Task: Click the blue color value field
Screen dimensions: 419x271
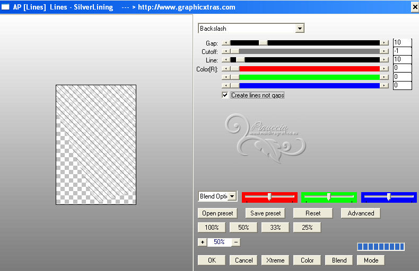Action: click(x=403, y=85)
